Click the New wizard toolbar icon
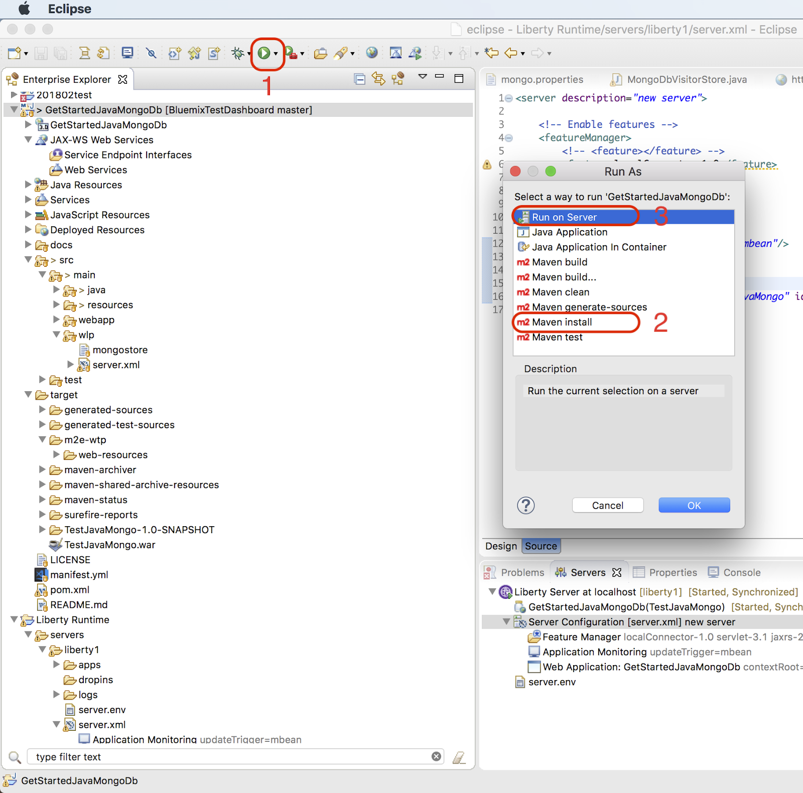This screenshot has height=793, width=803. click(15, 53)
